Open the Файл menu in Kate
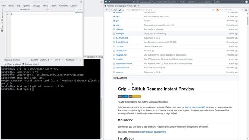Screen dimensions: 249x140 pyautogui.click(x=4, y=6)
